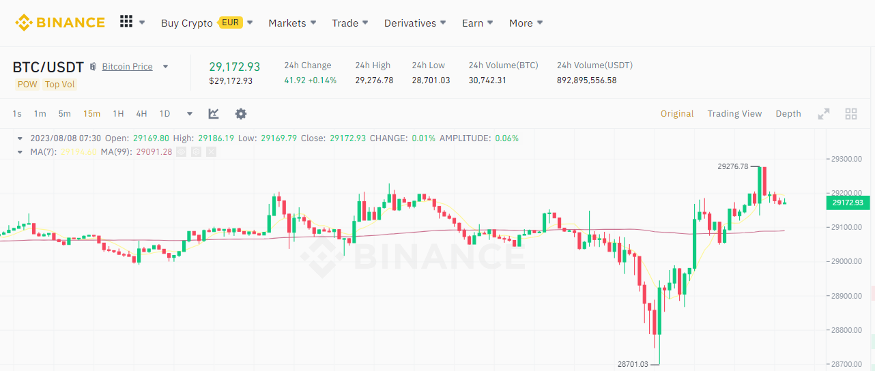Viewport: 875px width, 371px height.
Task: Click the 29000.00 price axis label
Action: [x=847, y=261]
